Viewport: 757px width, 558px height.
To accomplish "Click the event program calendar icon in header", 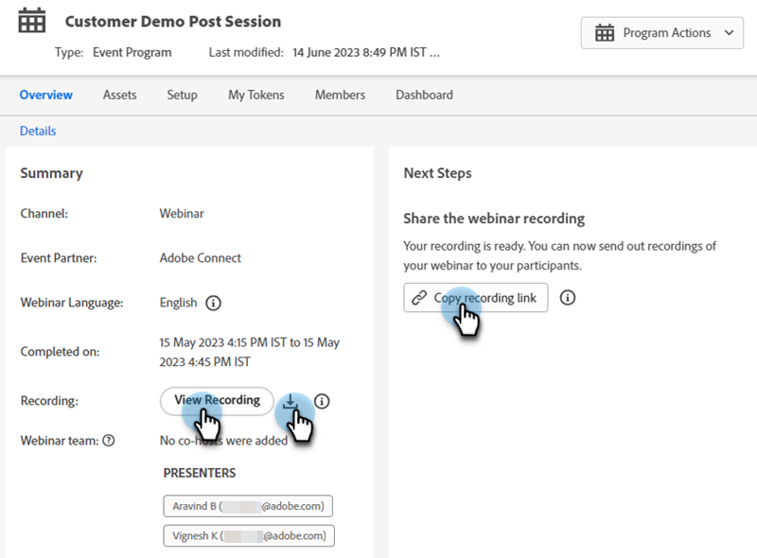I will coord(32,21).
